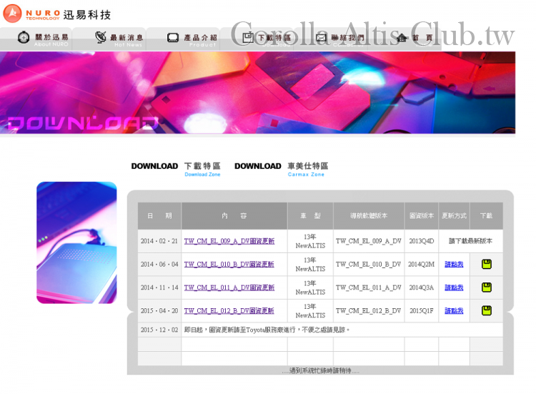Image resolution: width=536 pixels, height=394 pixels.
Task: Select the date cell 2014 · 11 · 14
Action: tap(159, 287)
